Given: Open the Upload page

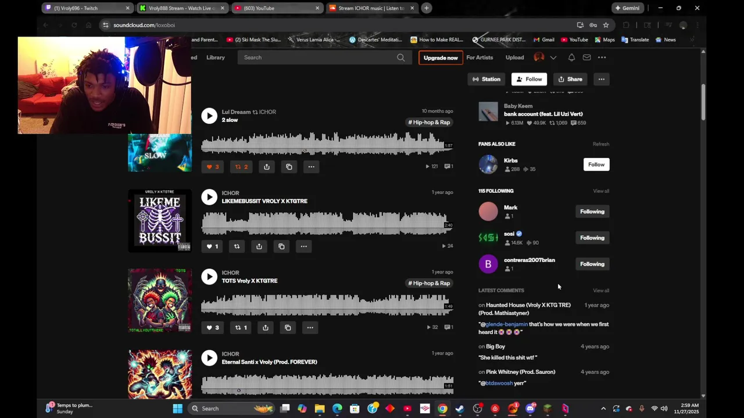Looking at the screenshot, I should pyautogui.click(x=514, y=57).
